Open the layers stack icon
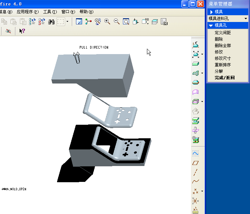Screen dimensions: 250x214 click(x=155, y=22)
